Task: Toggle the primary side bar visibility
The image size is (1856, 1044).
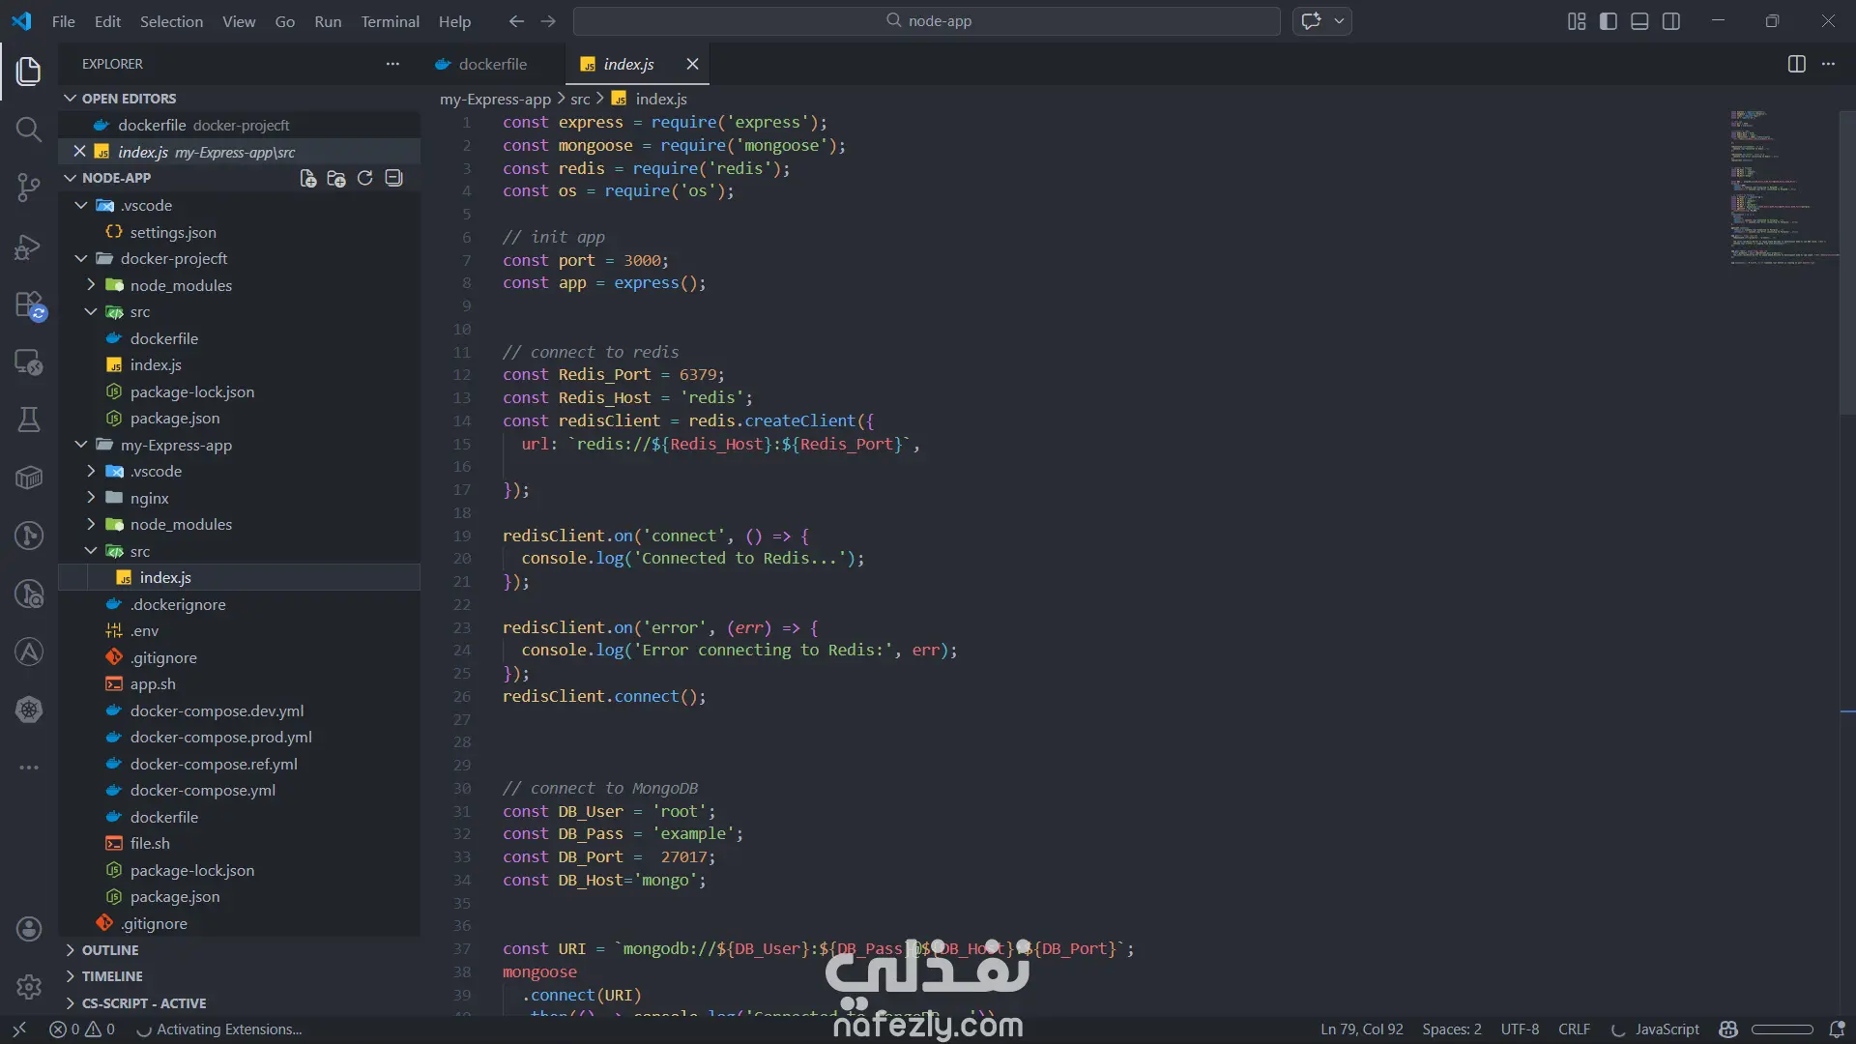Action: coord(1609,21)
